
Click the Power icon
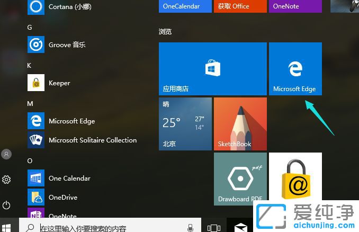[6, 205]
